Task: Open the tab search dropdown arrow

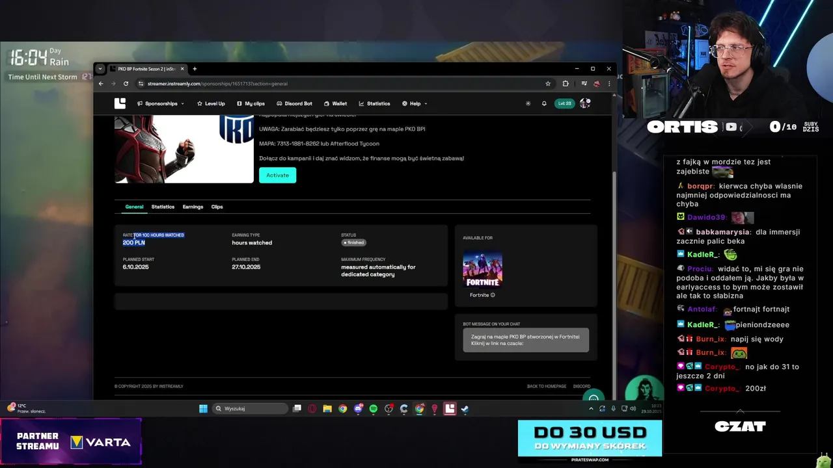Action: click(100, 69)
